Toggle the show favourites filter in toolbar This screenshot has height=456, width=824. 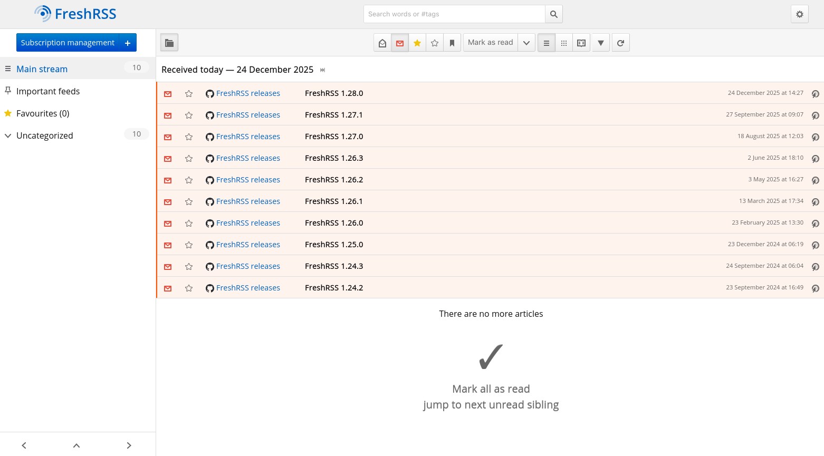[417, 43]
